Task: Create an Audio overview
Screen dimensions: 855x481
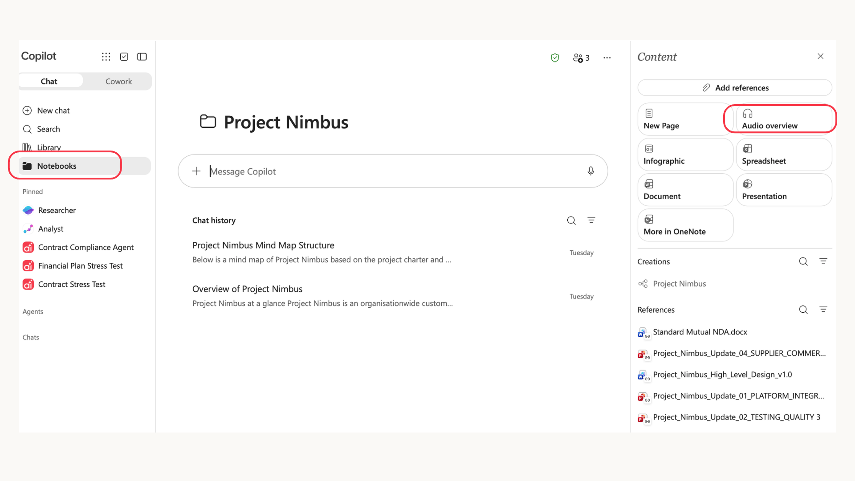Action: tap(784, 119)
